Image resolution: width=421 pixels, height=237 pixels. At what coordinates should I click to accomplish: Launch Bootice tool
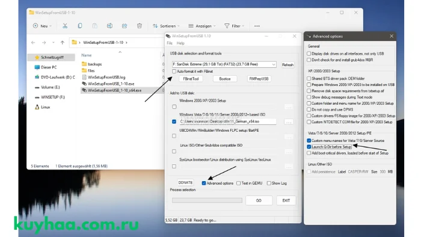pyautogui.click(x=225, y=79)
